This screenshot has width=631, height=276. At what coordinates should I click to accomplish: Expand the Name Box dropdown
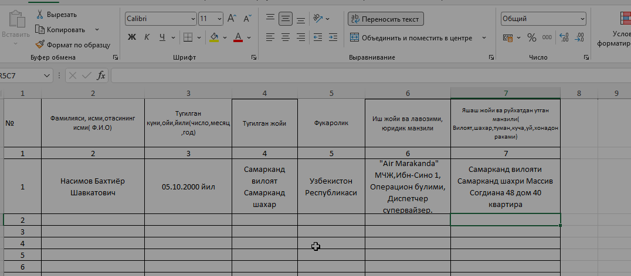[x=47, y=75]
